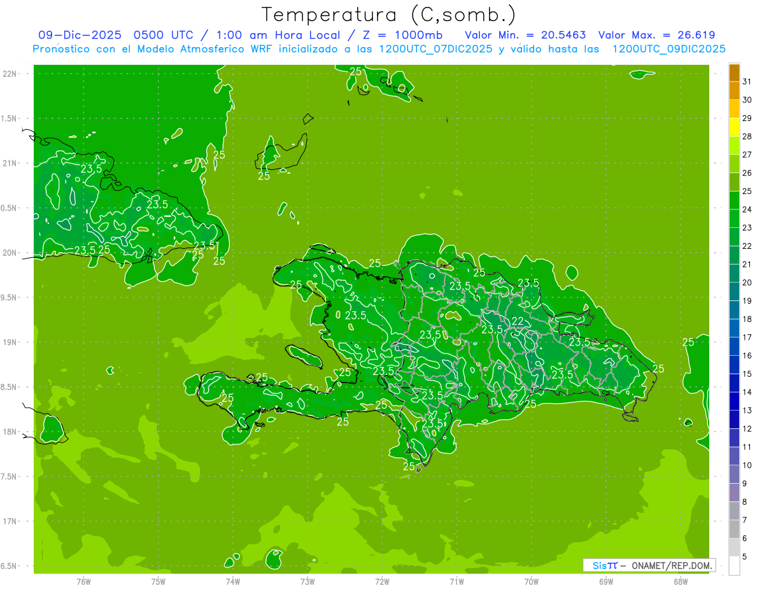Click the gray legend swatch between 6 and 7
This screenshot has width=764, height=590.
734,529
